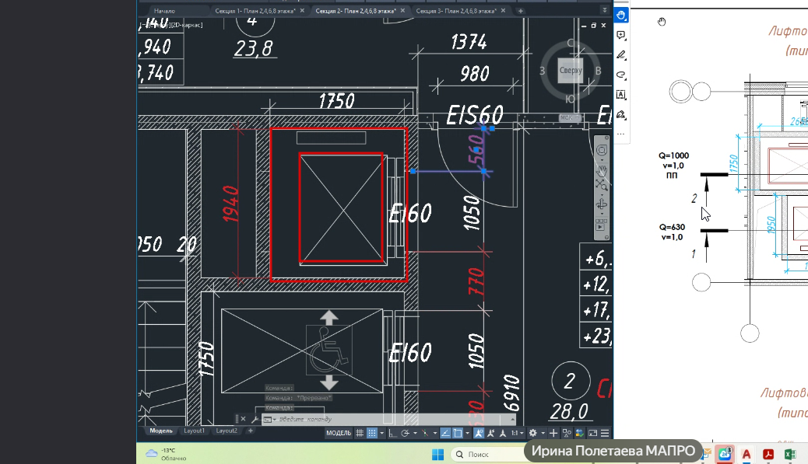The width and height of the screenshot is (808, 464).
Task: Select the text box tool in PDF toolbar
Action: (621, 95)
